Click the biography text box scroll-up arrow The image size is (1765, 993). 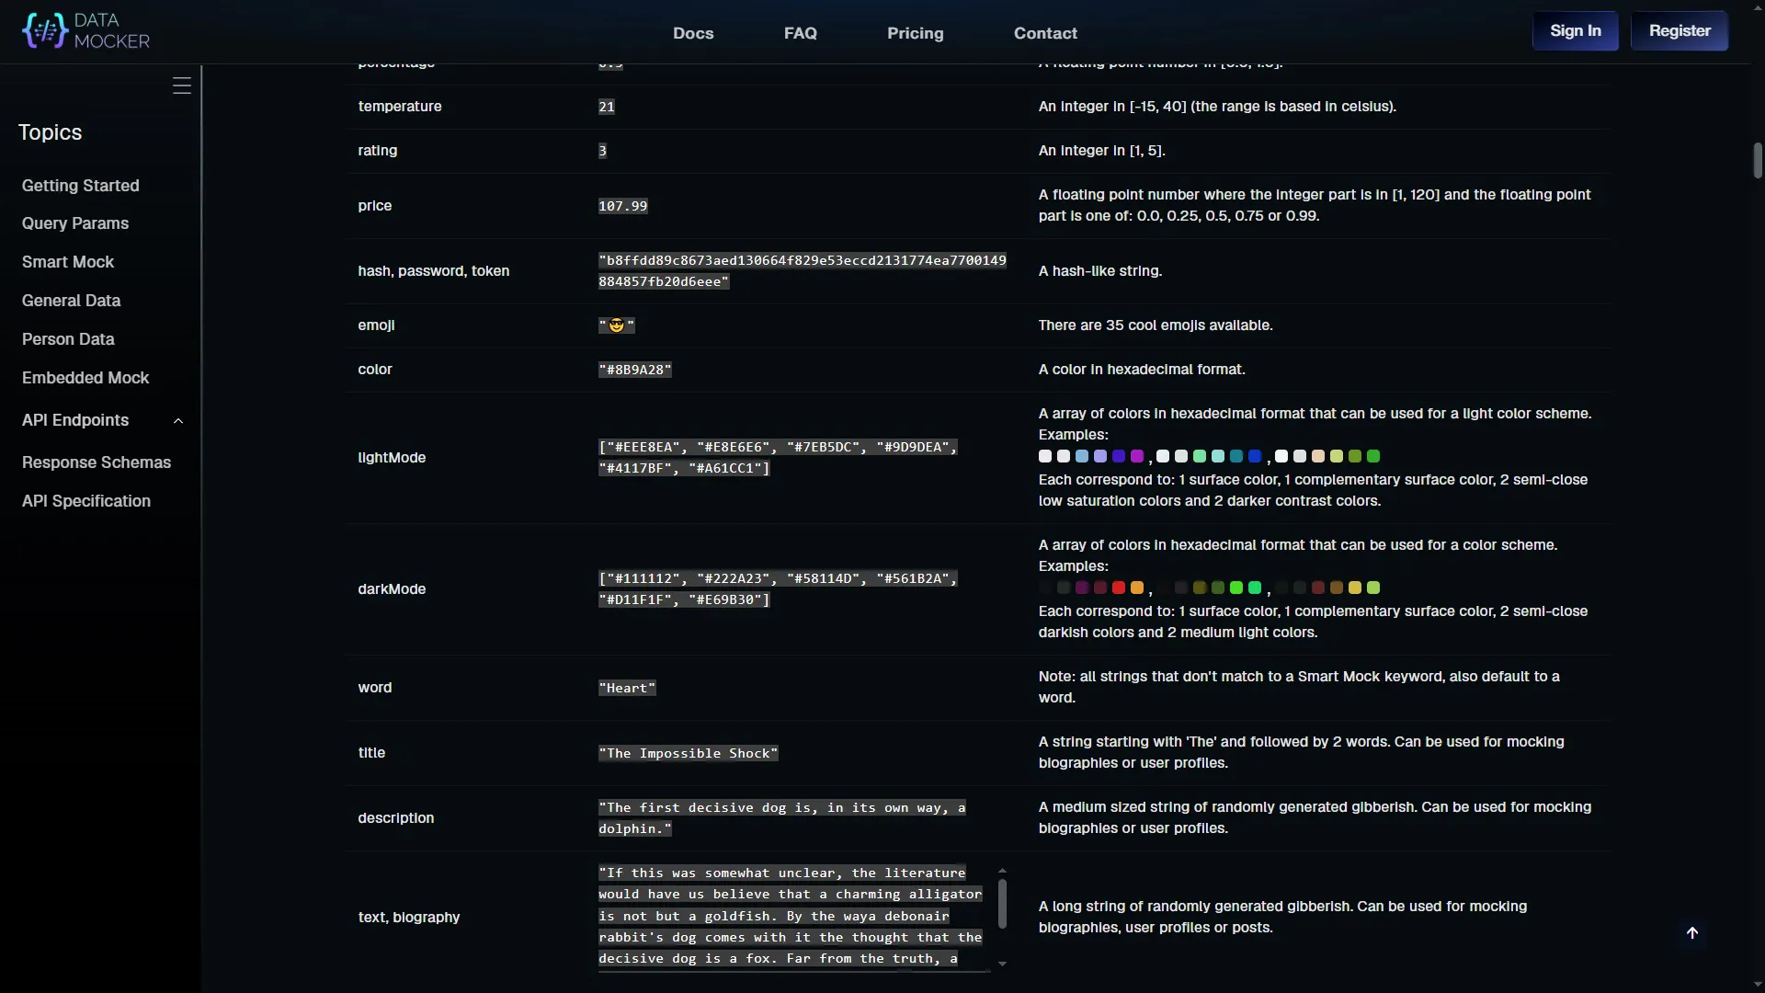click(1002, 870)
